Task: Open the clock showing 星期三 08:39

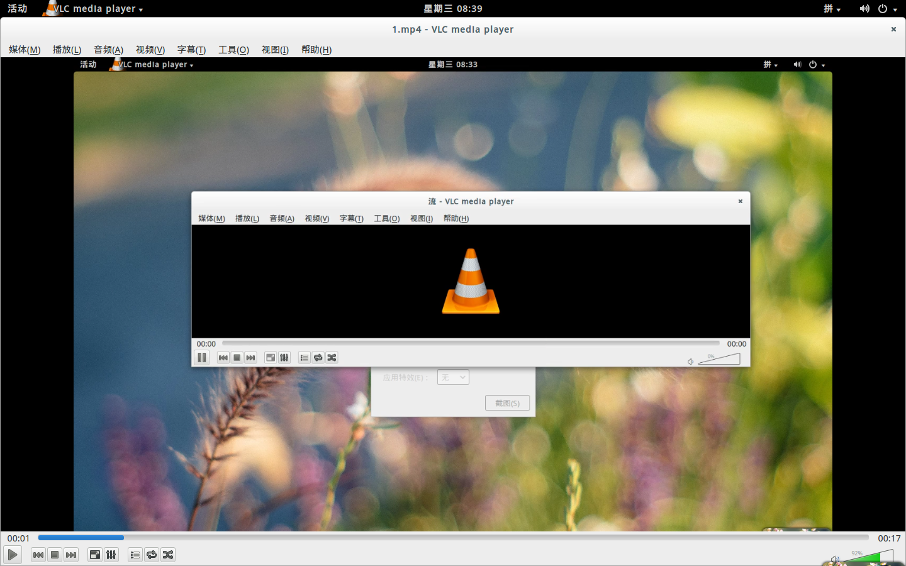Action: tap(453, 9)
